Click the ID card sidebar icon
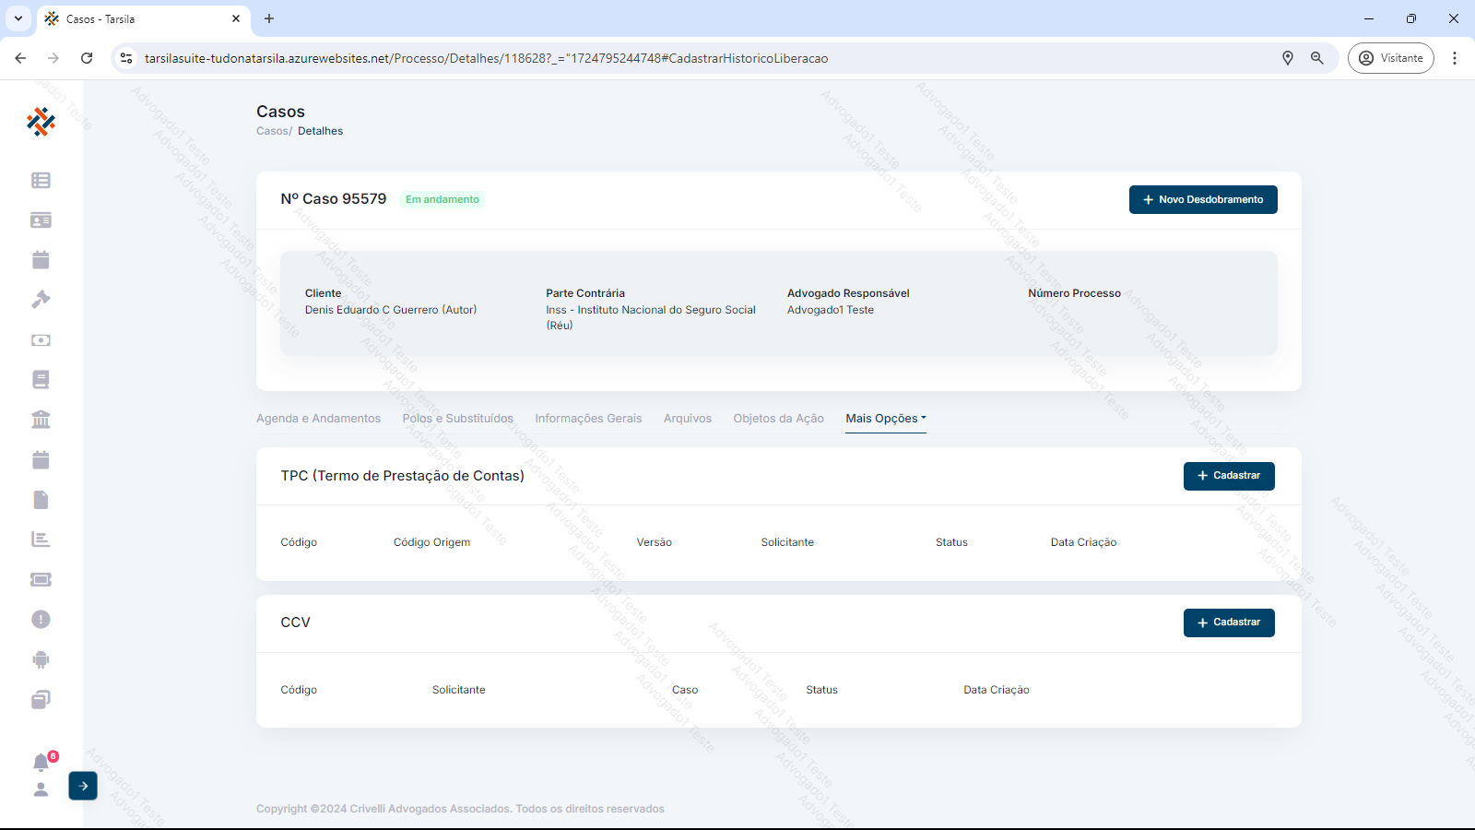The width and height of the screenshot is (1475, 830). pos(41,220)
